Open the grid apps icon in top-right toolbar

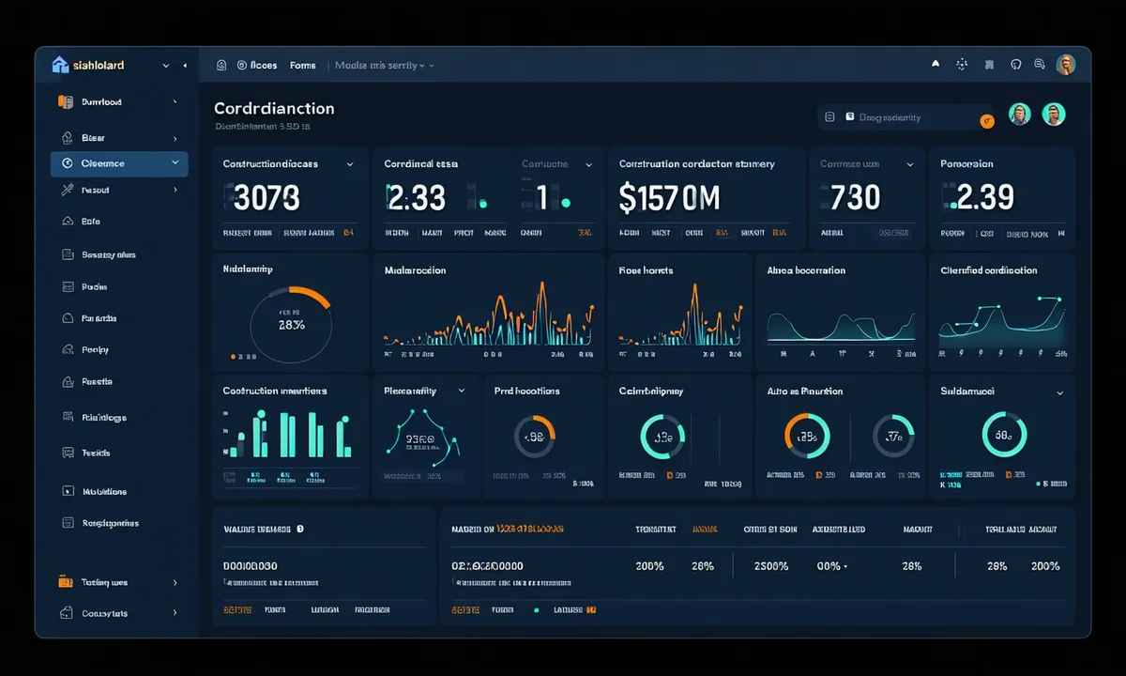pyautogui.click(x=989, y=65)
